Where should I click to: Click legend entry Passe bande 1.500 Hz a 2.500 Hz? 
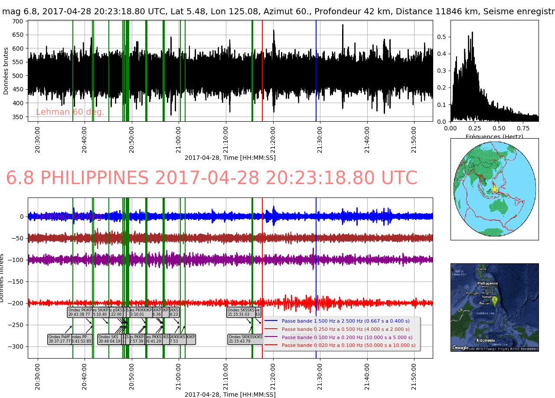[x=345, y=321]
